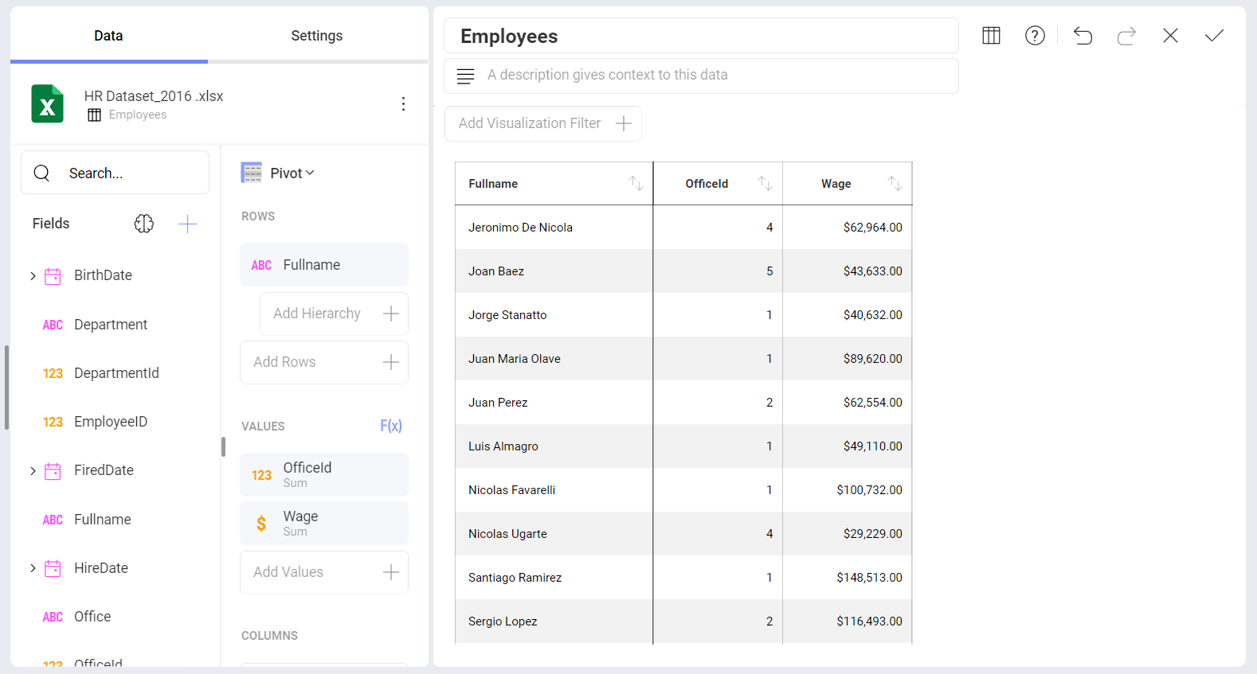1257x674 pixels.
Task: Click the description lines icon
Action: 465,76
